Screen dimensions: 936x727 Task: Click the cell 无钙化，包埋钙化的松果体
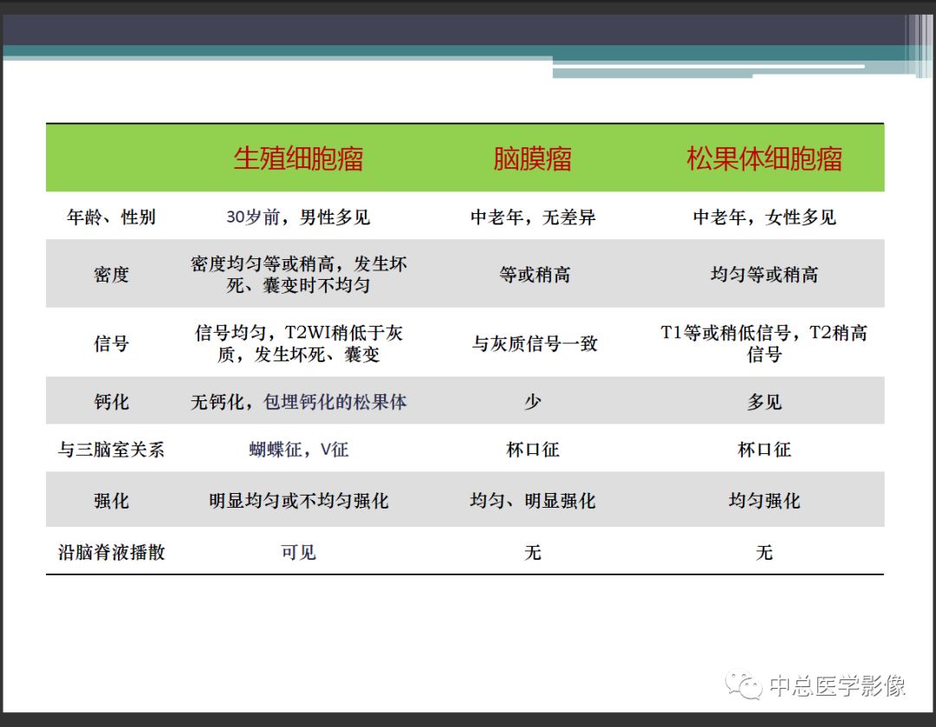point(298,402)
